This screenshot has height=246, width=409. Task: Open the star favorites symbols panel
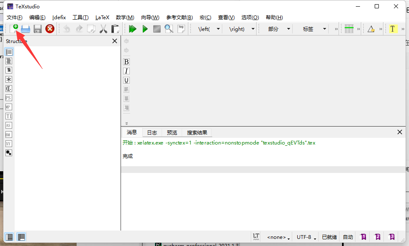(9, 153)
